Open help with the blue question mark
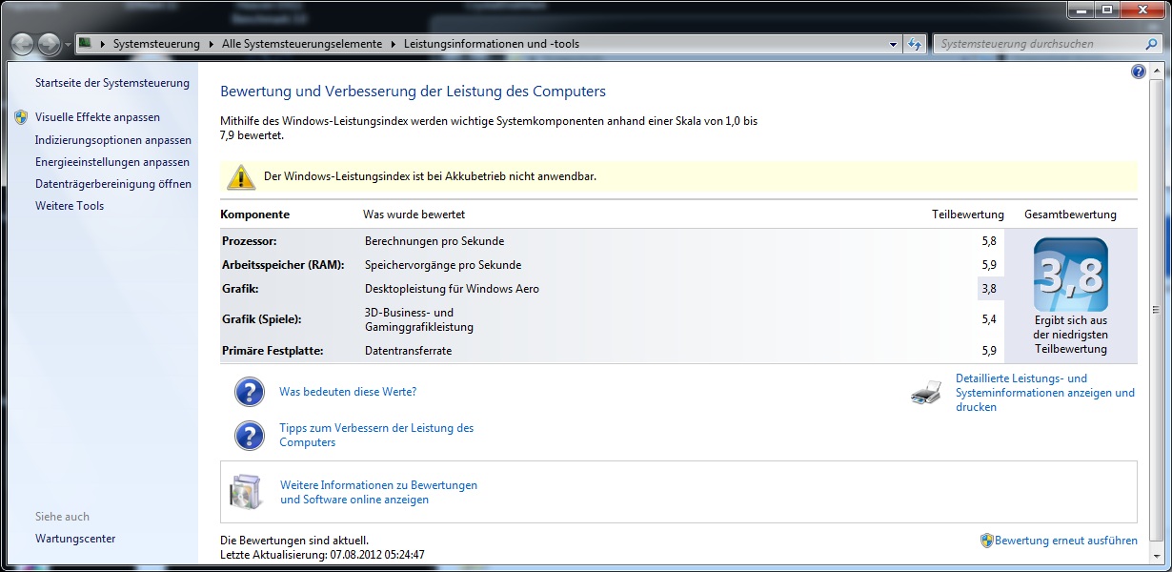The image size is (1172, 572). point(1138,71)
